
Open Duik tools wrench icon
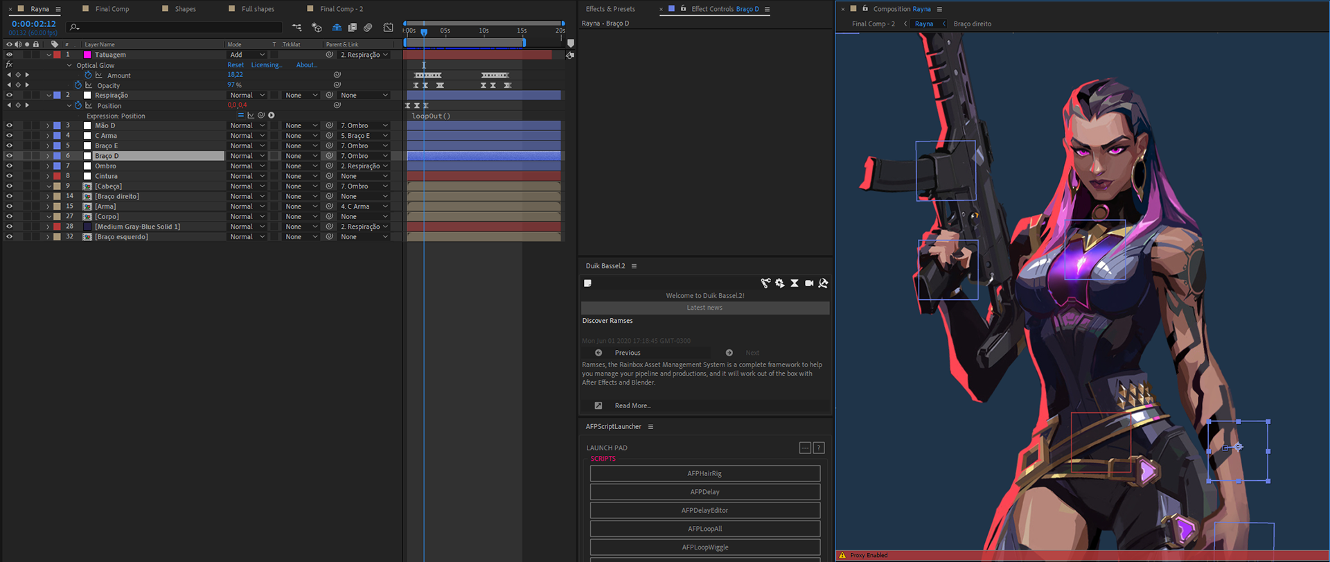(823, 283)
